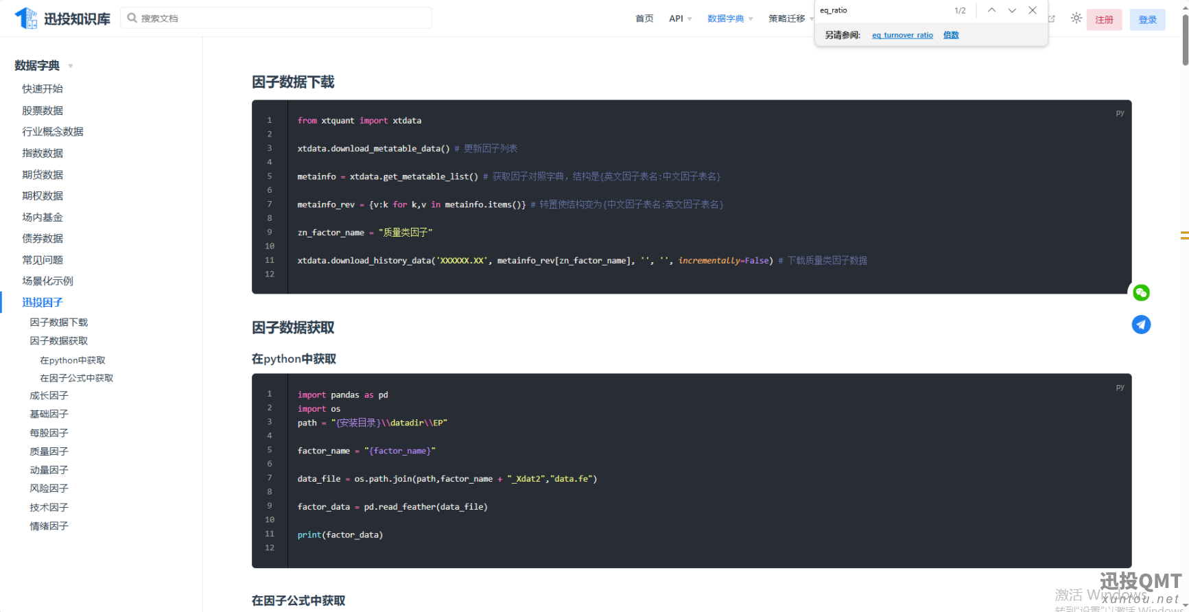Click the 登录 button
This screenshot has width=1189, height=612.
1148,20
